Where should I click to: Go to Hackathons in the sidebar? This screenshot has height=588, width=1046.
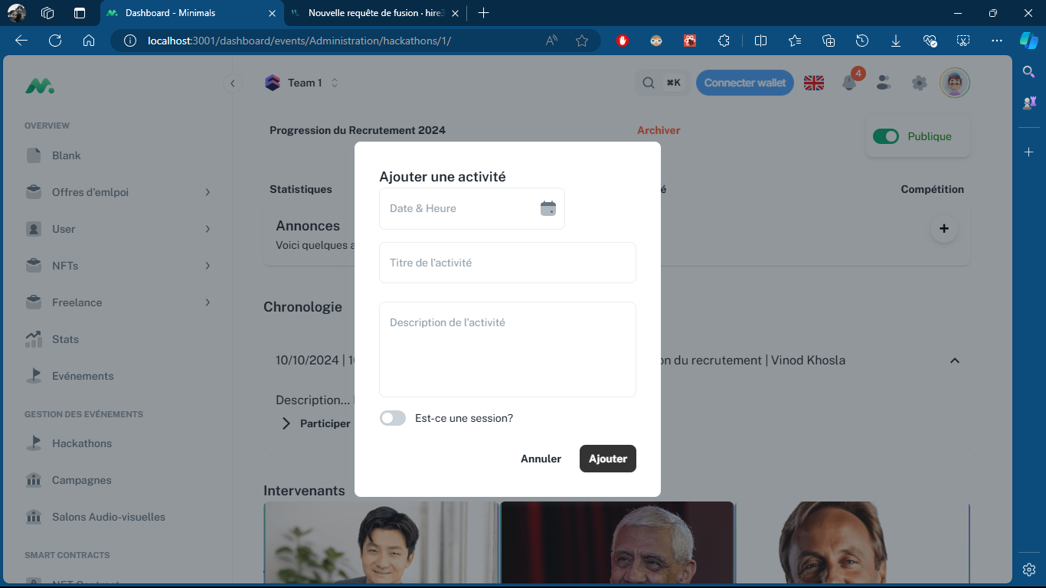click(118, 443)
